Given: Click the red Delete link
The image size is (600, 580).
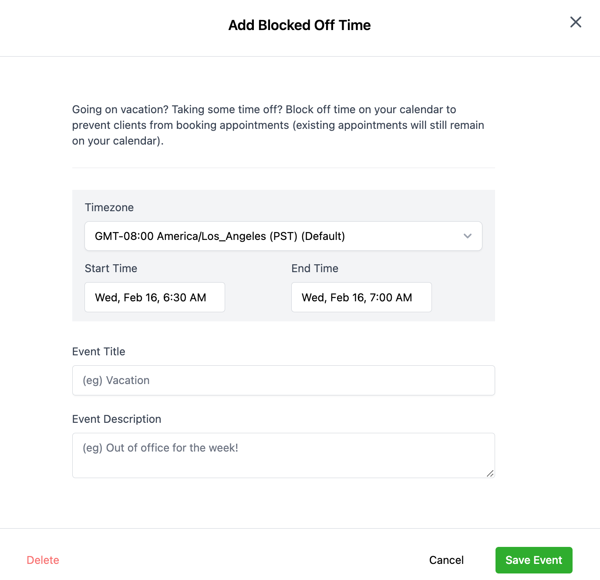Looking at the screenshot, I should [x=43, y=560].
